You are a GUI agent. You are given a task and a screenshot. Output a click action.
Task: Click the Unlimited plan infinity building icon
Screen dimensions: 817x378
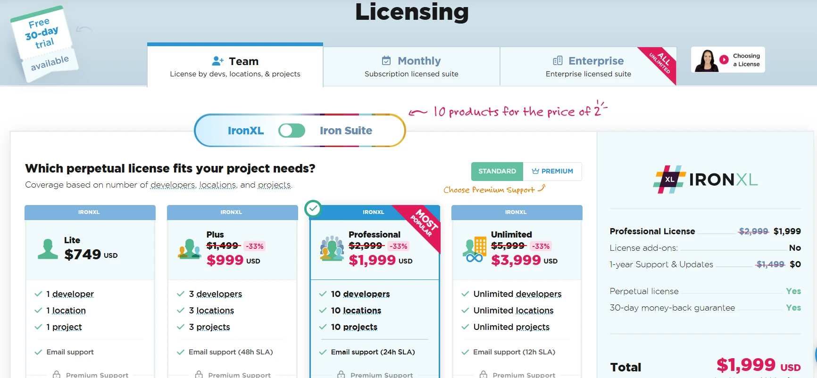click(475, 249)
